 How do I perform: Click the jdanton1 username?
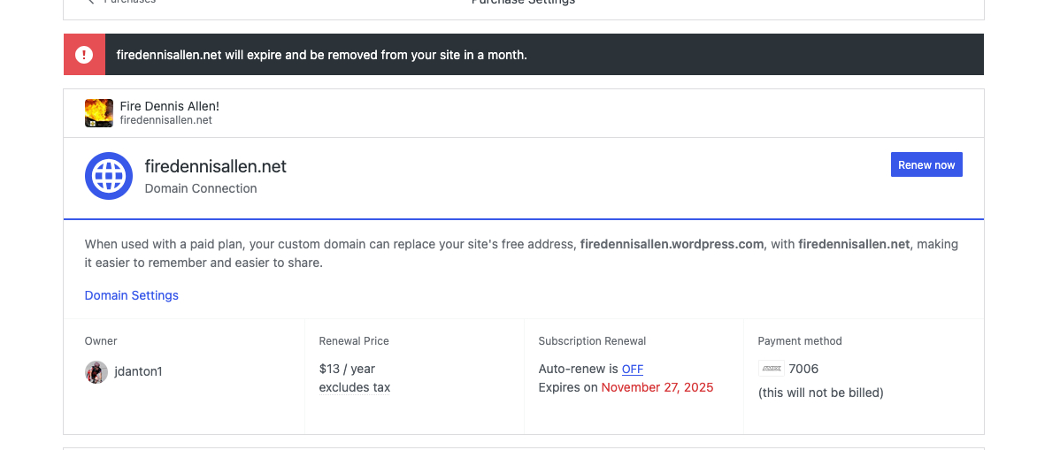138,372
